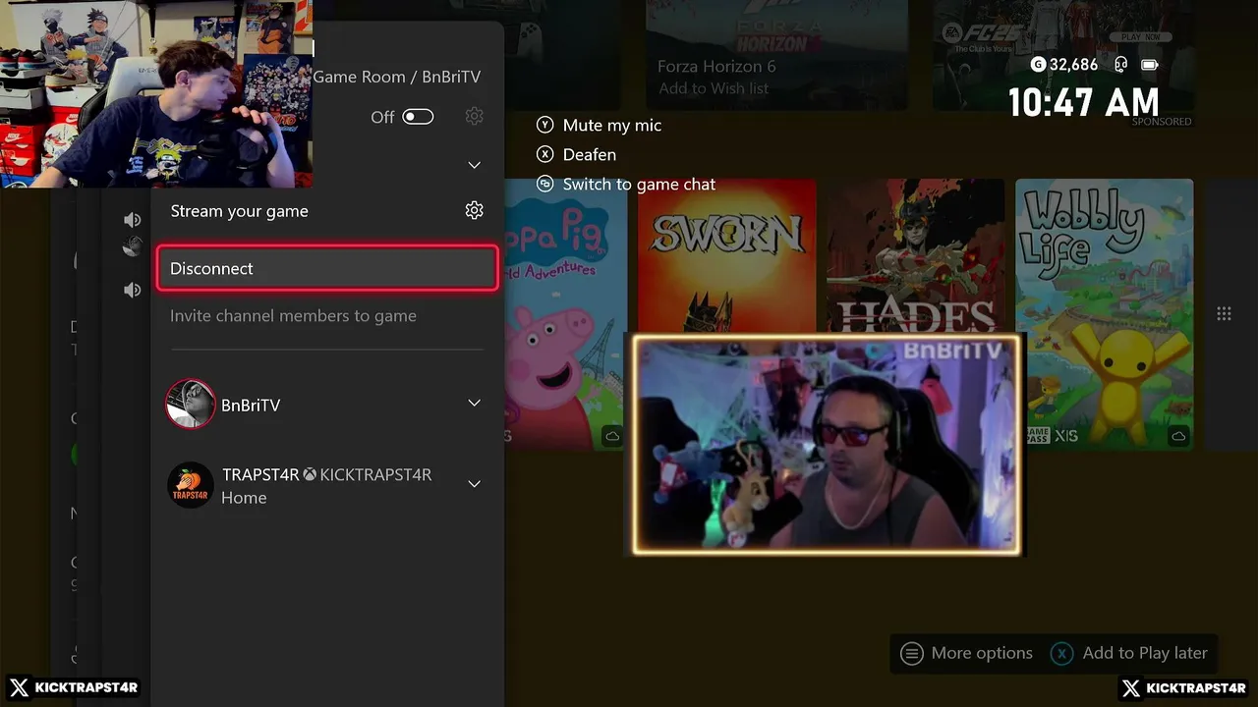Screen dimensions: 1258x707
Task: Open the voice channel settings gear near Off toggle
Action: 474,116
